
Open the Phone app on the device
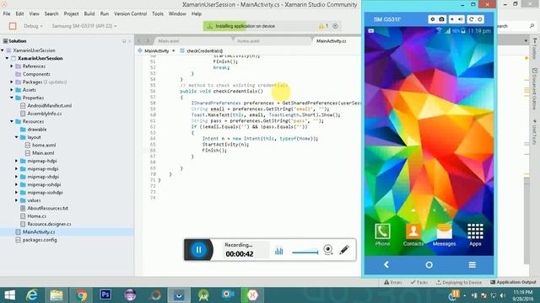(x=382, y=235)
